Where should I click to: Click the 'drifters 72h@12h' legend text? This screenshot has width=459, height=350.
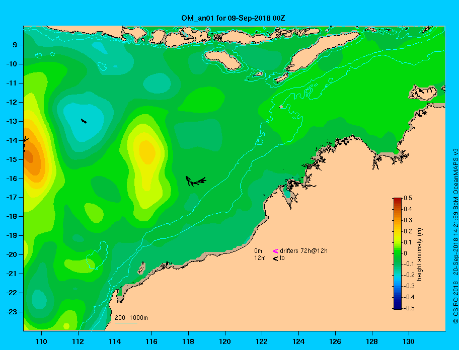[303, 251]
